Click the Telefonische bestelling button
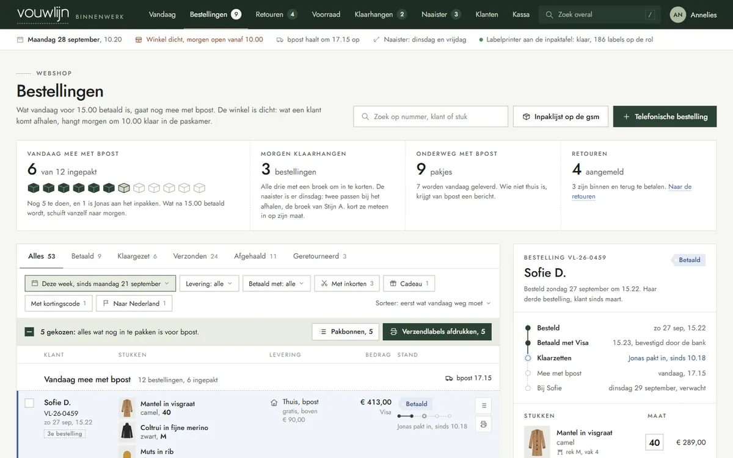Image resolution: width=733 pixels, height=458 pixels. (x=665, y=117)
